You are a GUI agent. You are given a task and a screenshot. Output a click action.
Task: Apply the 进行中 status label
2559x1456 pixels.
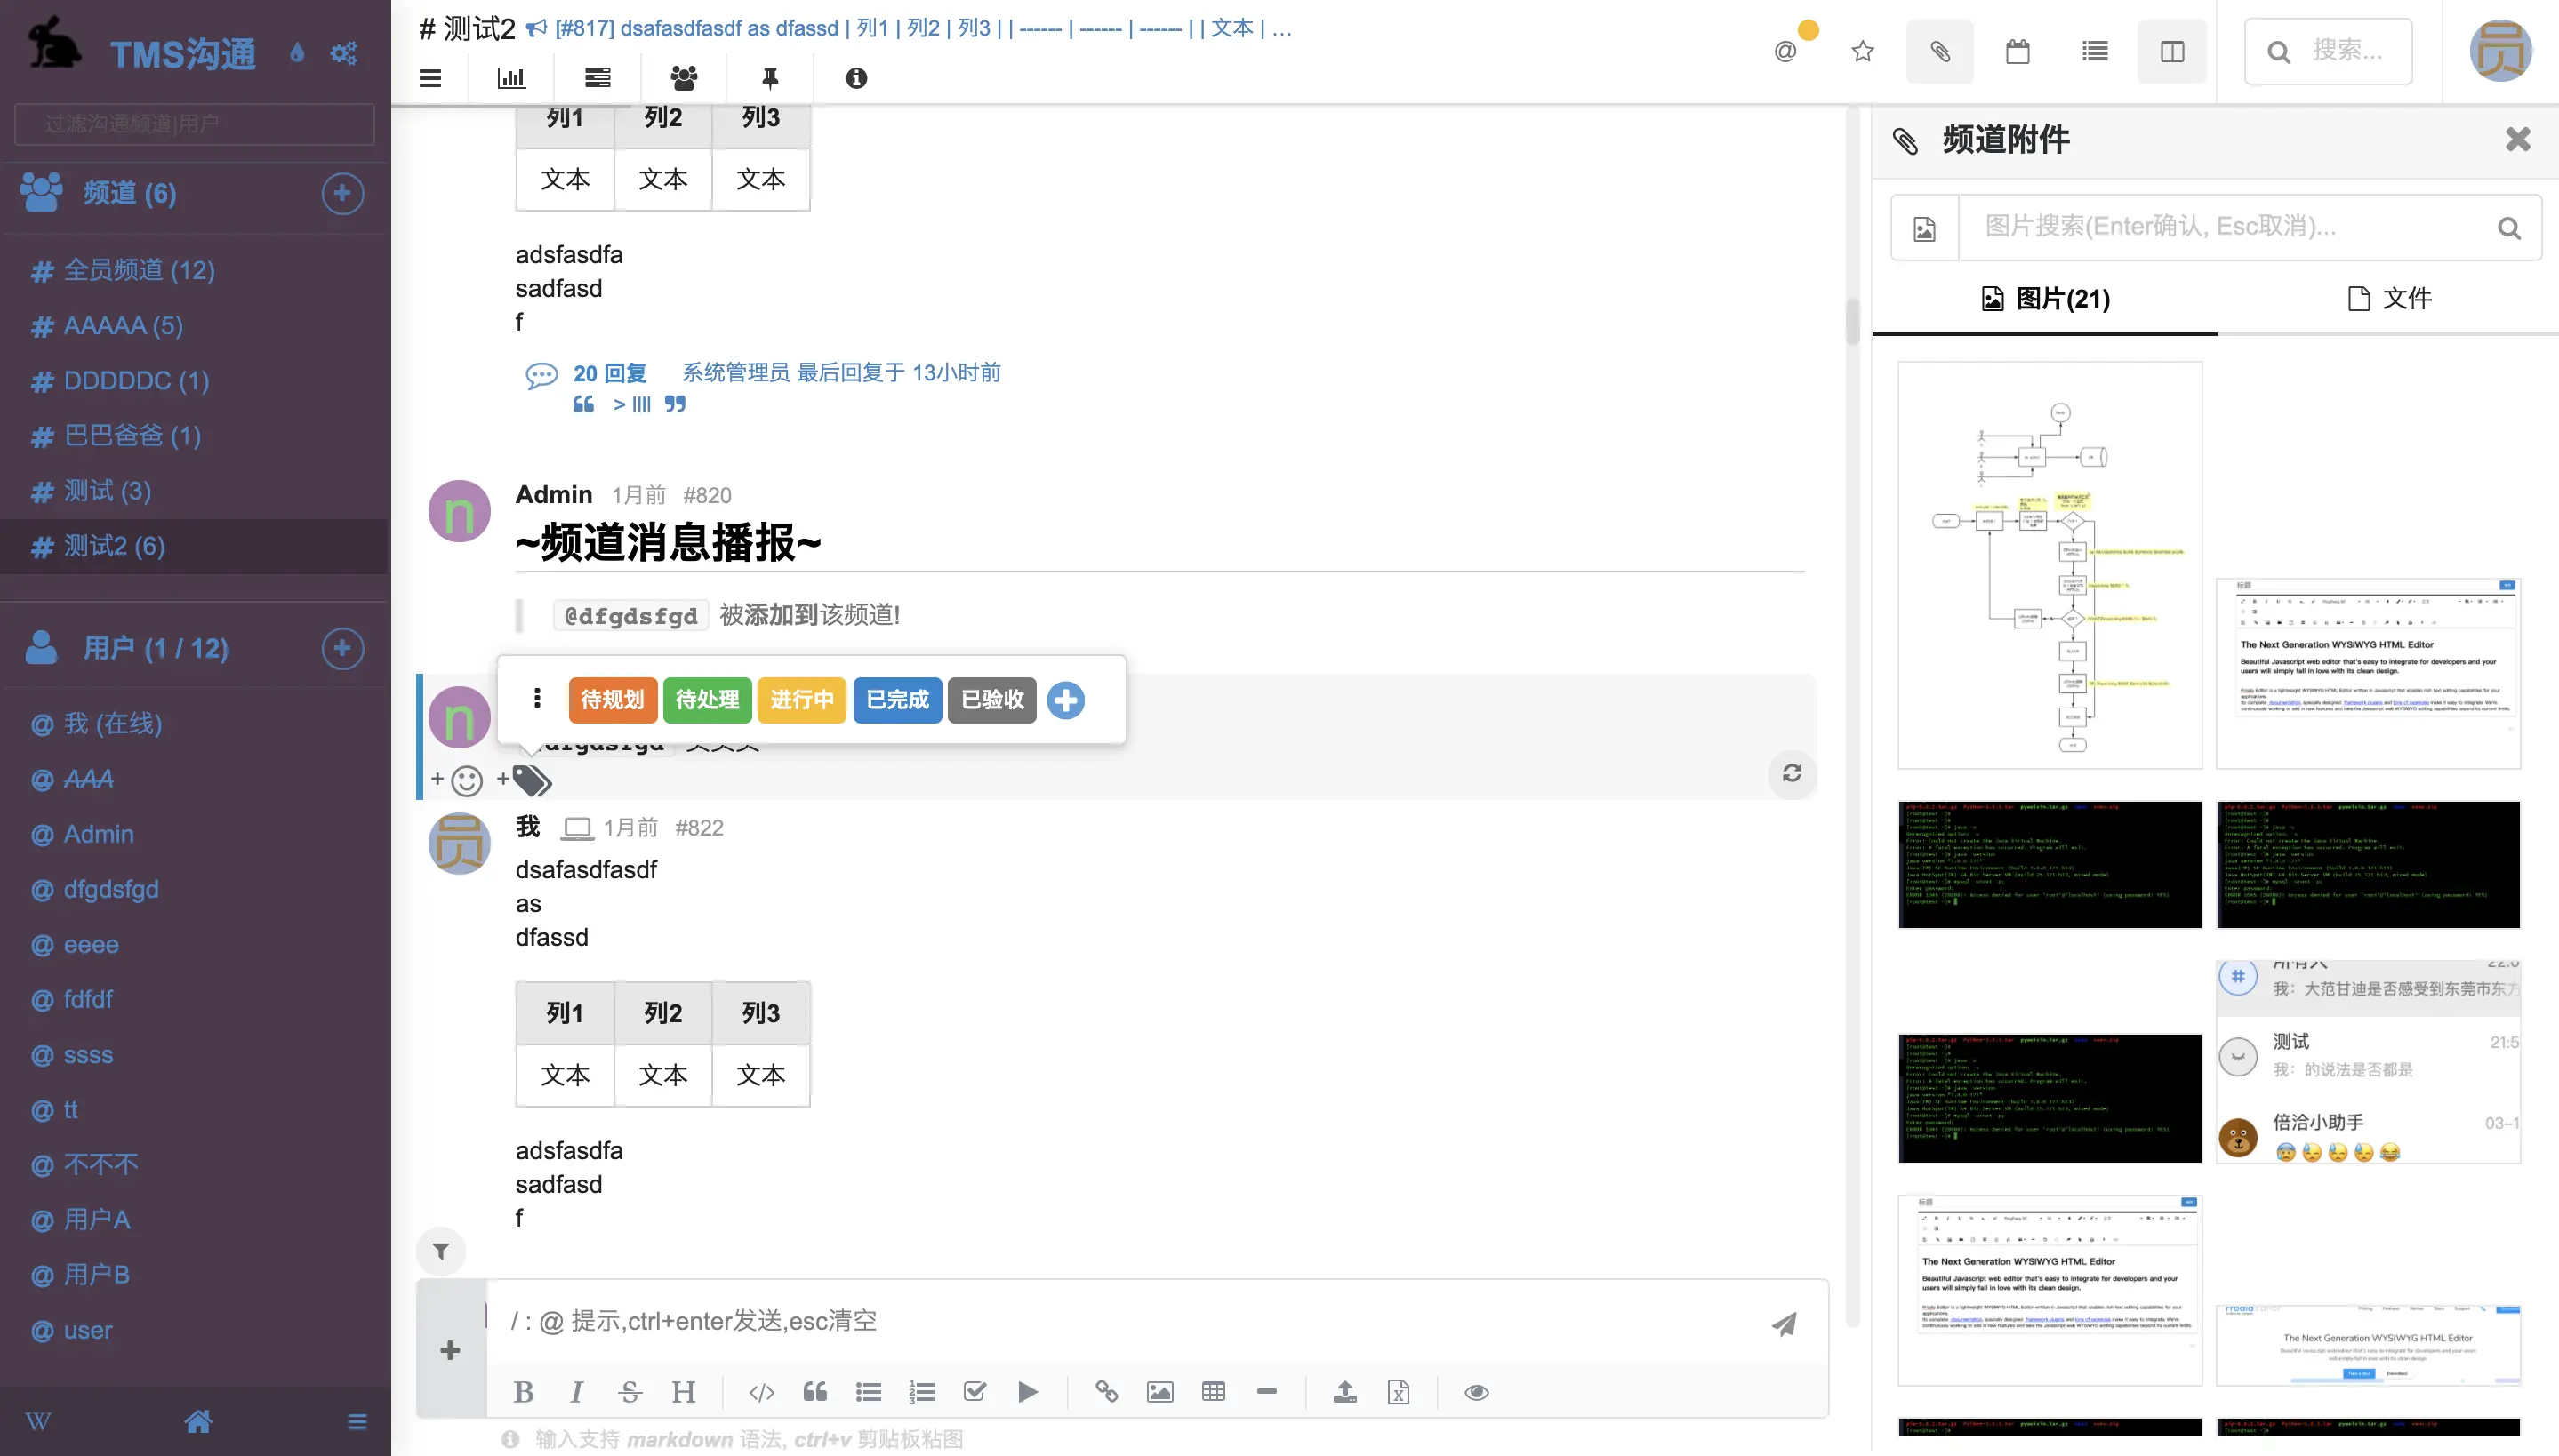coord(802,699)
